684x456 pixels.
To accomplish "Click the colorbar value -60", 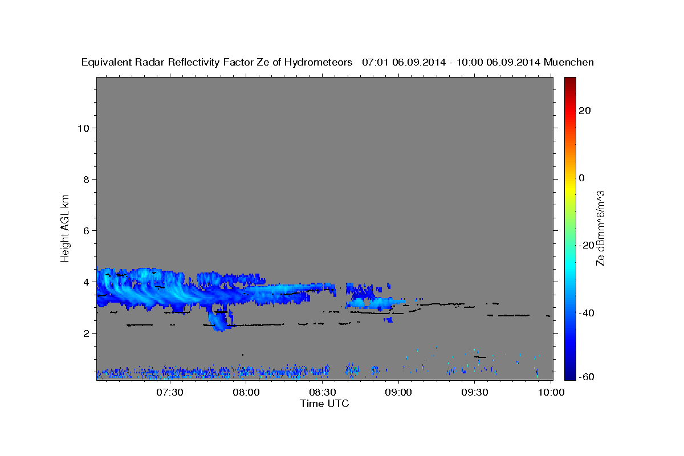I will coord(585,377).
